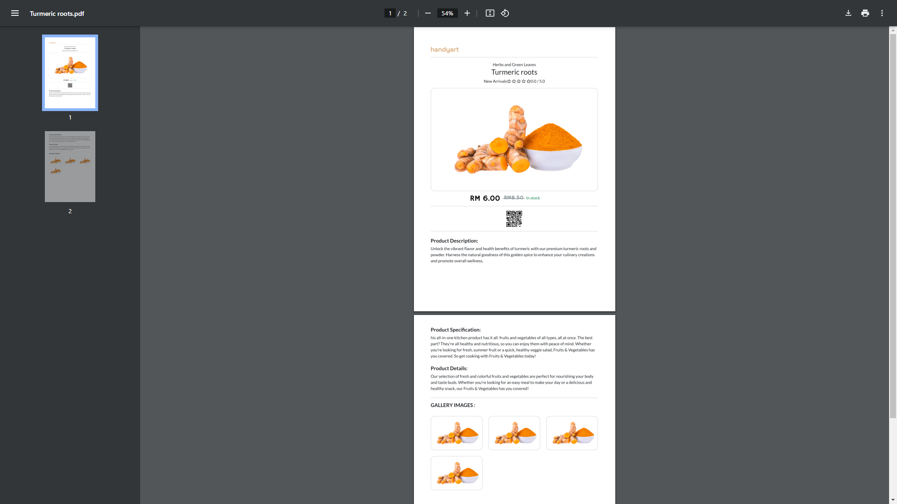Toggle the sidebar hamburger menu

[15, 13]
